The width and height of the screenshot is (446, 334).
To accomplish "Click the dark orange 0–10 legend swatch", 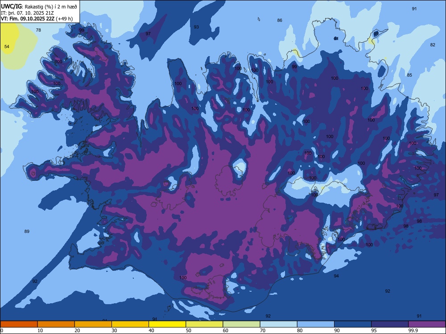I will coord(19,324).
